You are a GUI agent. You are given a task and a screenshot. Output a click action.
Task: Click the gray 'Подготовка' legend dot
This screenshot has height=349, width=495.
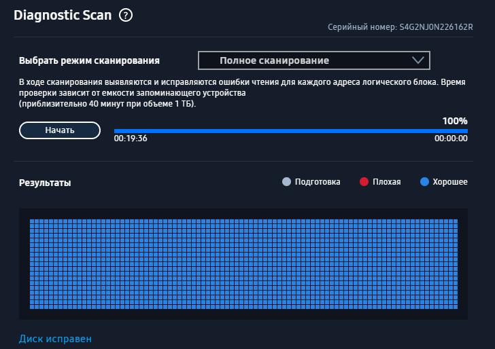pos(286,182)
